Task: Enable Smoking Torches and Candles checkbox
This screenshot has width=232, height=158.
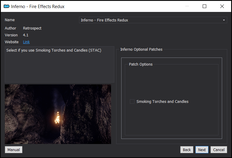Action: click(x=132, y=102)
